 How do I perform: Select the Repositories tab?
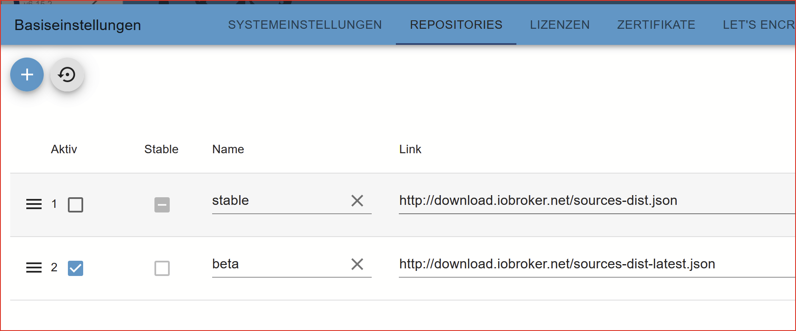[456, 25]
